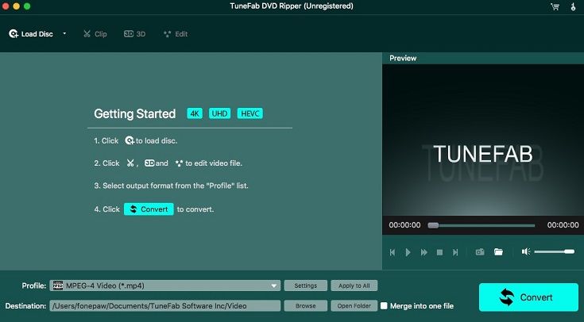
Task: Play the preview video
Action: click(x=408, y=252)
